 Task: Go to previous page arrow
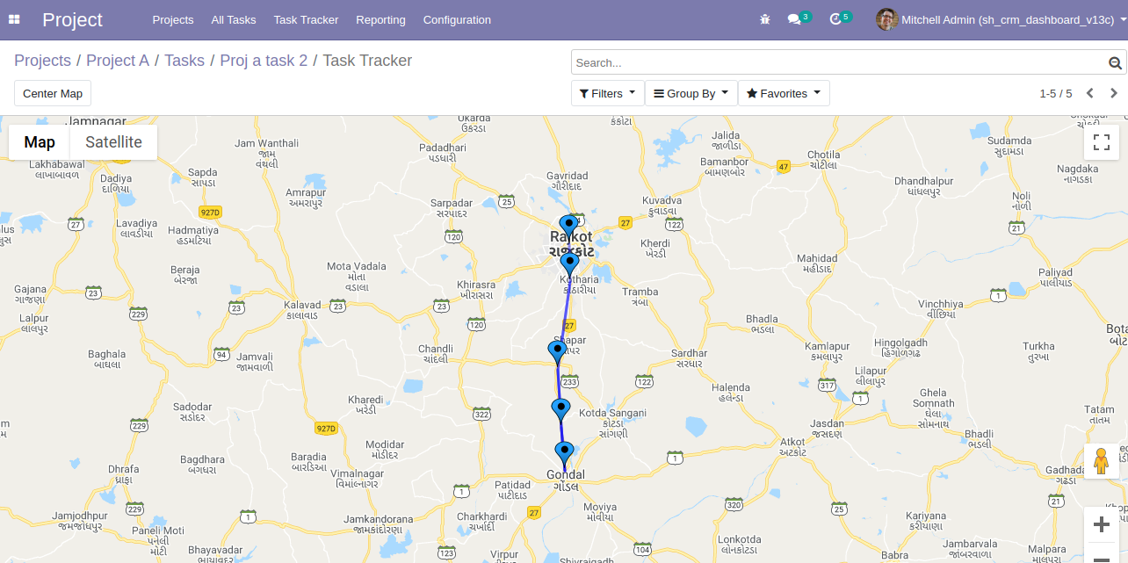click(x=1089, y=93)
